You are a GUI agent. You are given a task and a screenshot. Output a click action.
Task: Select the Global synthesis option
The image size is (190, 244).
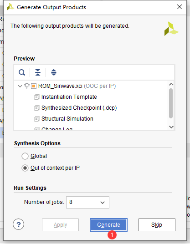tap(25, 156)
